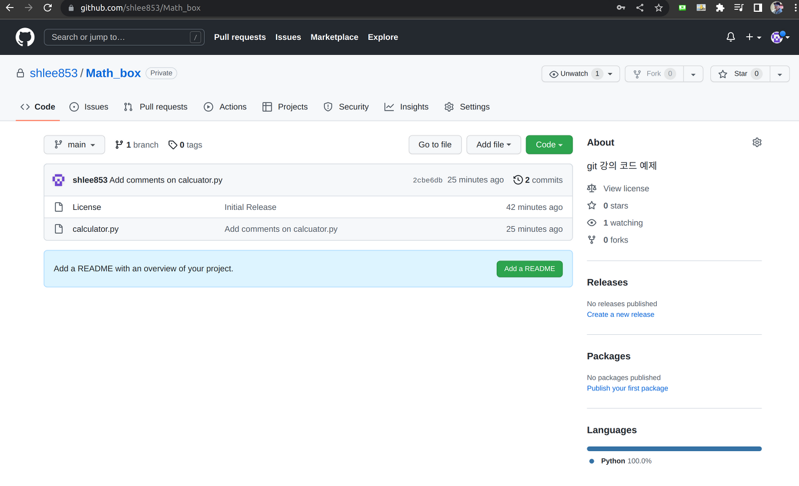Open commit hash 2cbe6db

pos(428,180)
